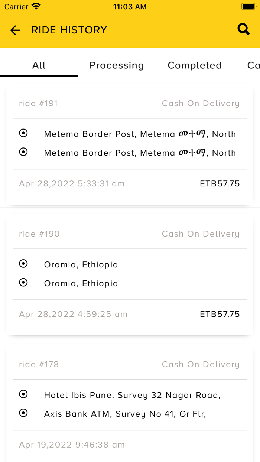Select the partially visible tab after Completed
The height and width of the screenshot is (462, 260).
[x=253, y=65]
